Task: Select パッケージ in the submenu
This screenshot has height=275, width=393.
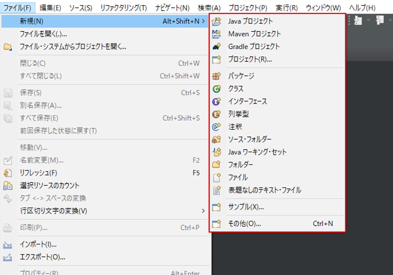Action: tap(277, 76)
